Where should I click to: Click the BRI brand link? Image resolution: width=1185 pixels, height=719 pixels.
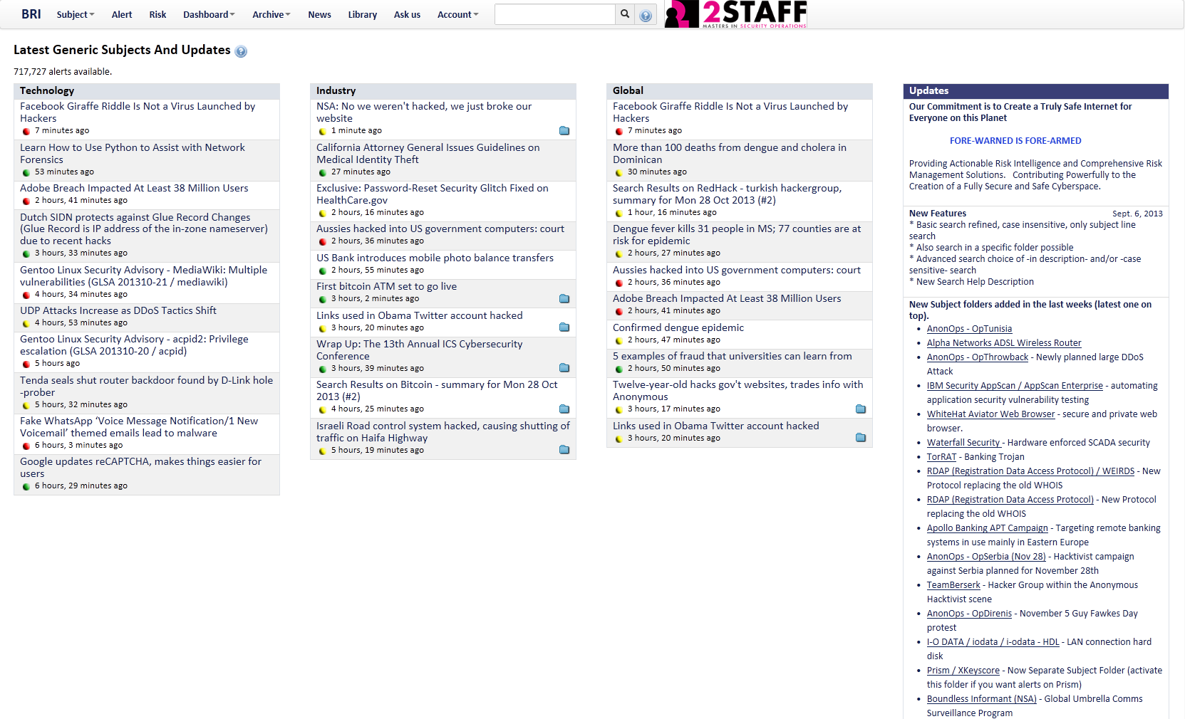click(31, 14)
